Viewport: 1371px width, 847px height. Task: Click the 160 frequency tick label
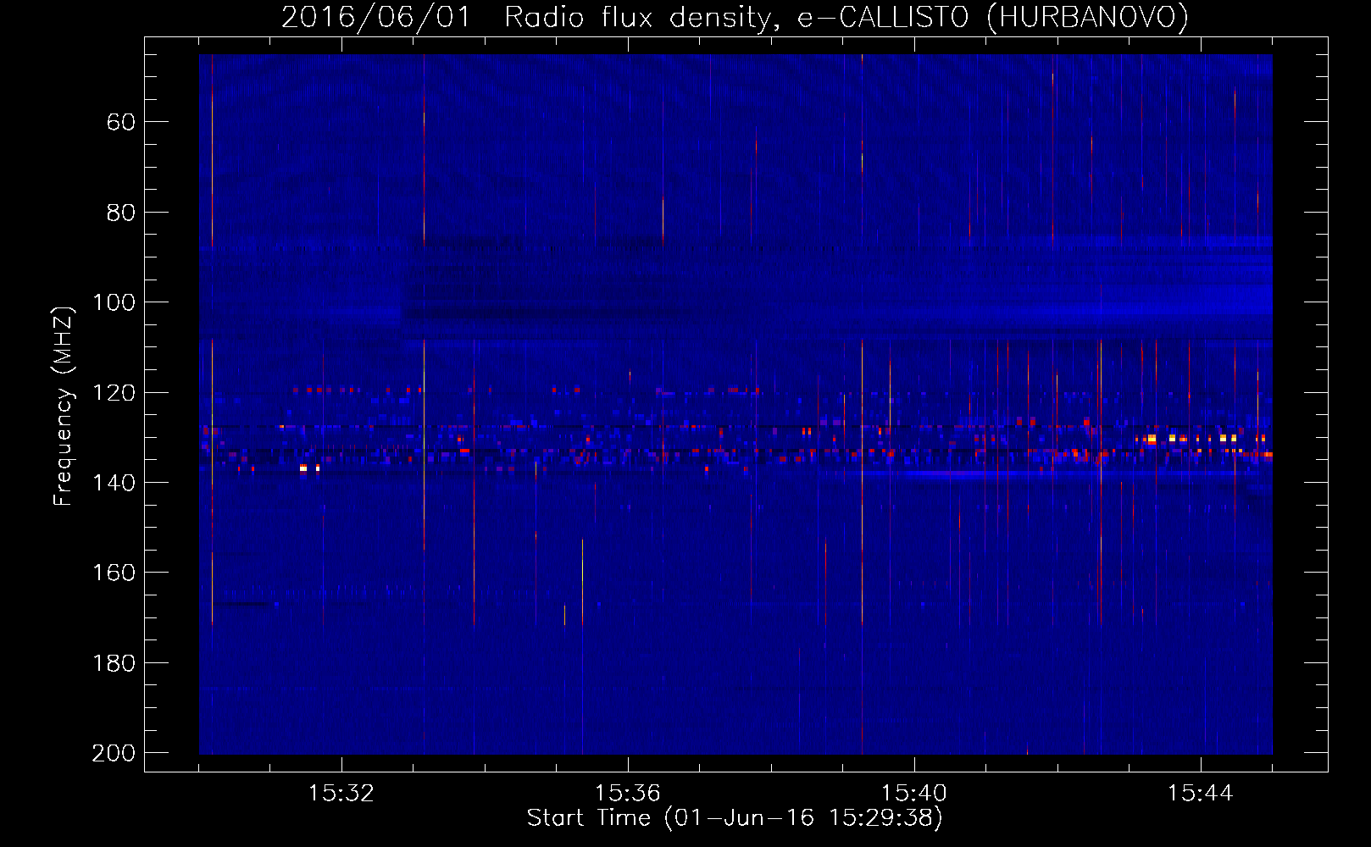pyautogui.click(x=114, y=573)
